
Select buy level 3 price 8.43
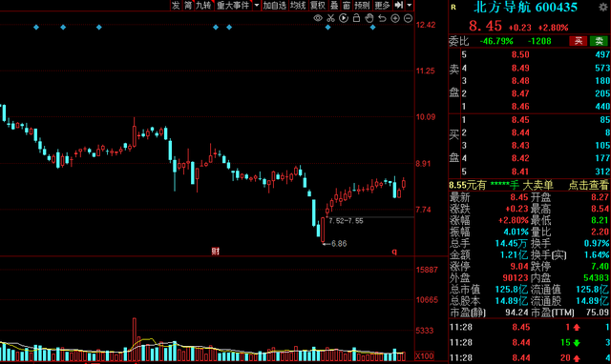coord(520,146)
